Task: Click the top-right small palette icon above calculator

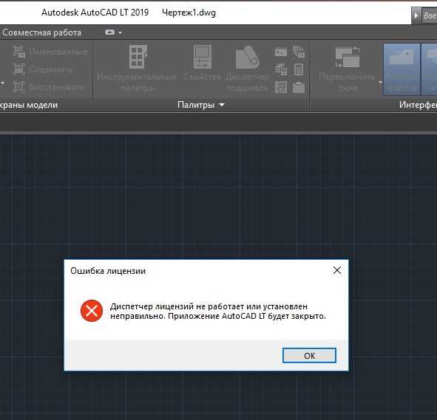Action: point(299,52)
